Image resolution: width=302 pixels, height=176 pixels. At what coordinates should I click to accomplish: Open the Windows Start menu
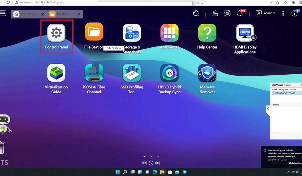117,172
